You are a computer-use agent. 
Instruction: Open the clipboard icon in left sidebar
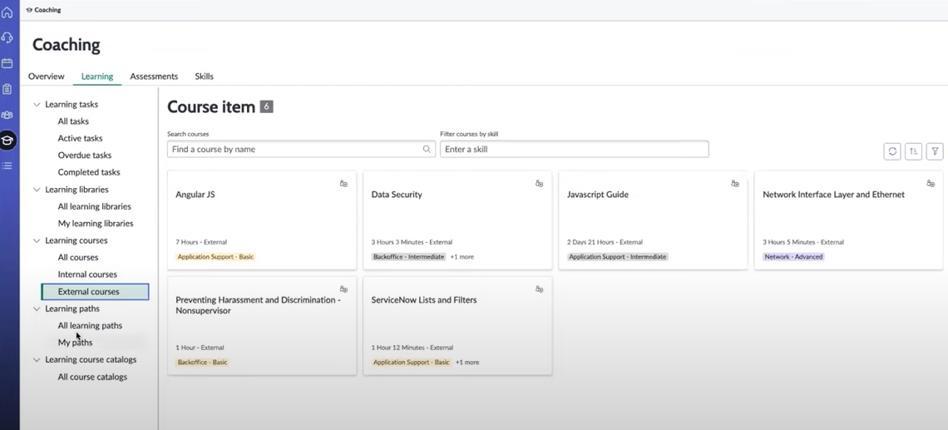7,89
